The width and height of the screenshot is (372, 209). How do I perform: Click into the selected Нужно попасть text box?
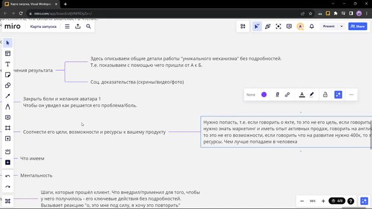click(x=286, y=132)
